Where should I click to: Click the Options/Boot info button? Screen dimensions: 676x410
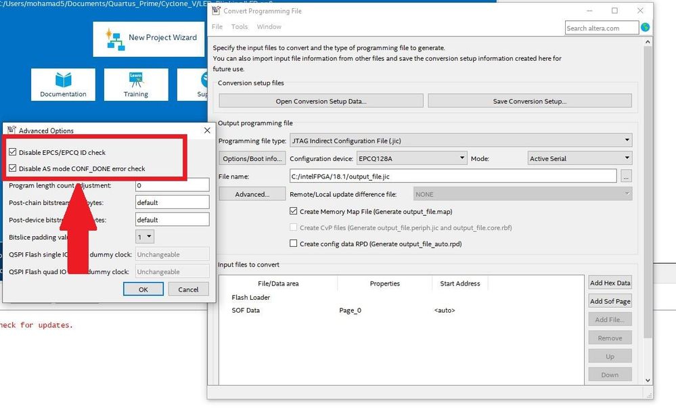click(252, 158)
